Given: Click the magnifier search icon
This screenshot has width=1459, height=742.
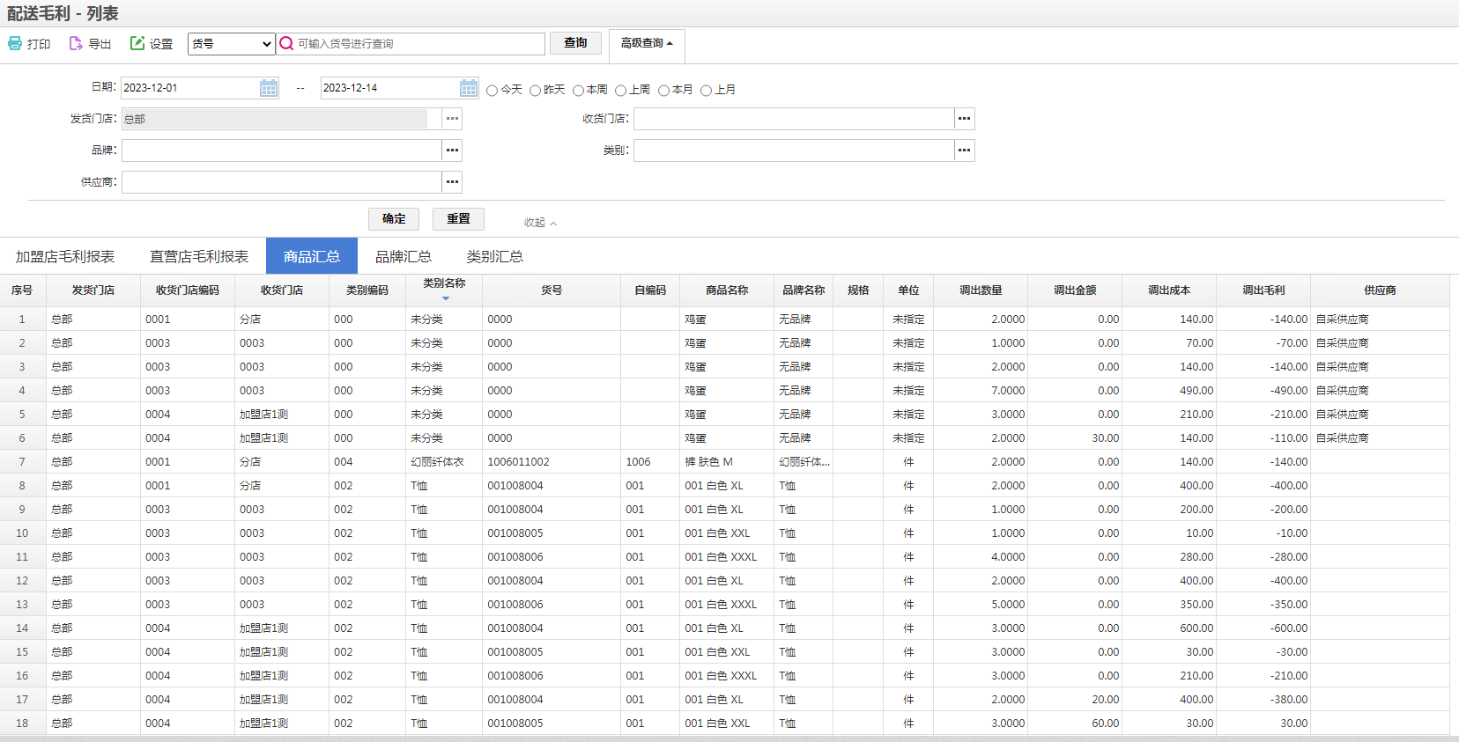Looking at the screenshot, I should click(286, 43).
